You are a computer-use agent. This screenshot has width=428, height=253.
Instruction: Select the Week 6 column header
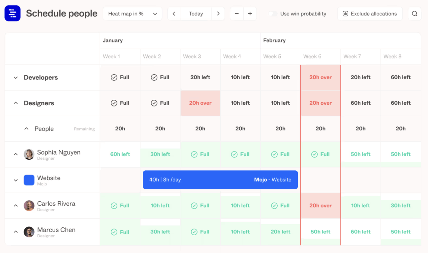312,57
